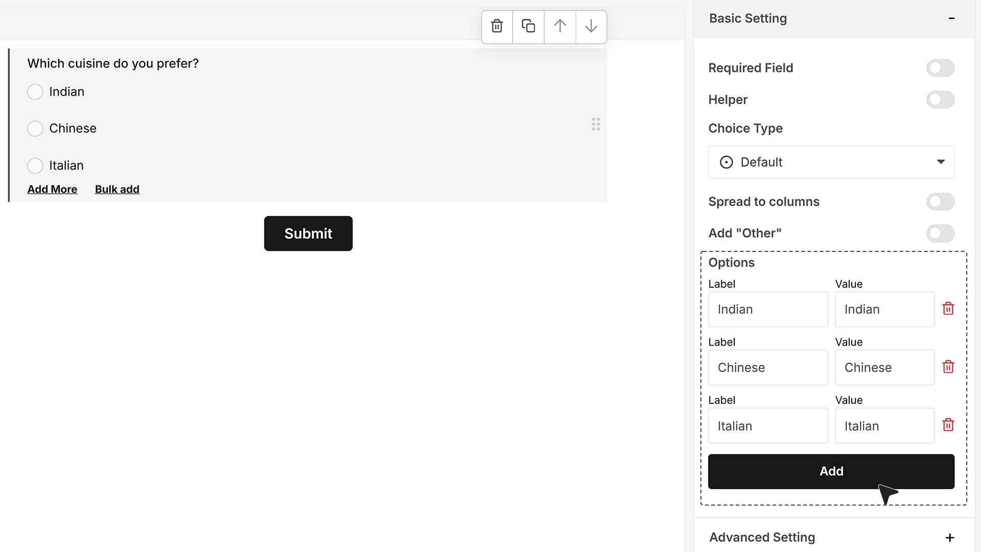
Task: Delete the Chinese option with its red trash icon
Action: [948, 367]
